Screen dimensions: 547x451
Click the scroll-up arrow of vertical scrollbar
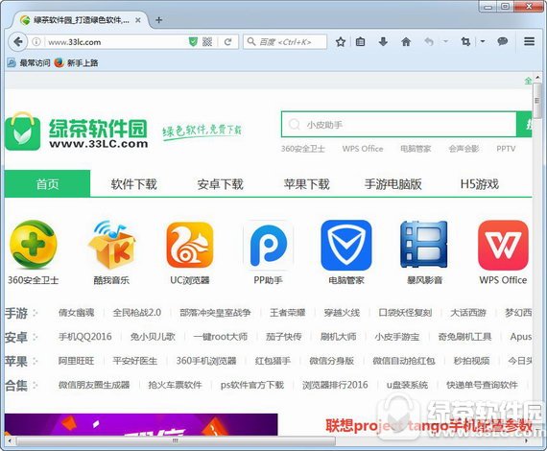click(537, 78)
